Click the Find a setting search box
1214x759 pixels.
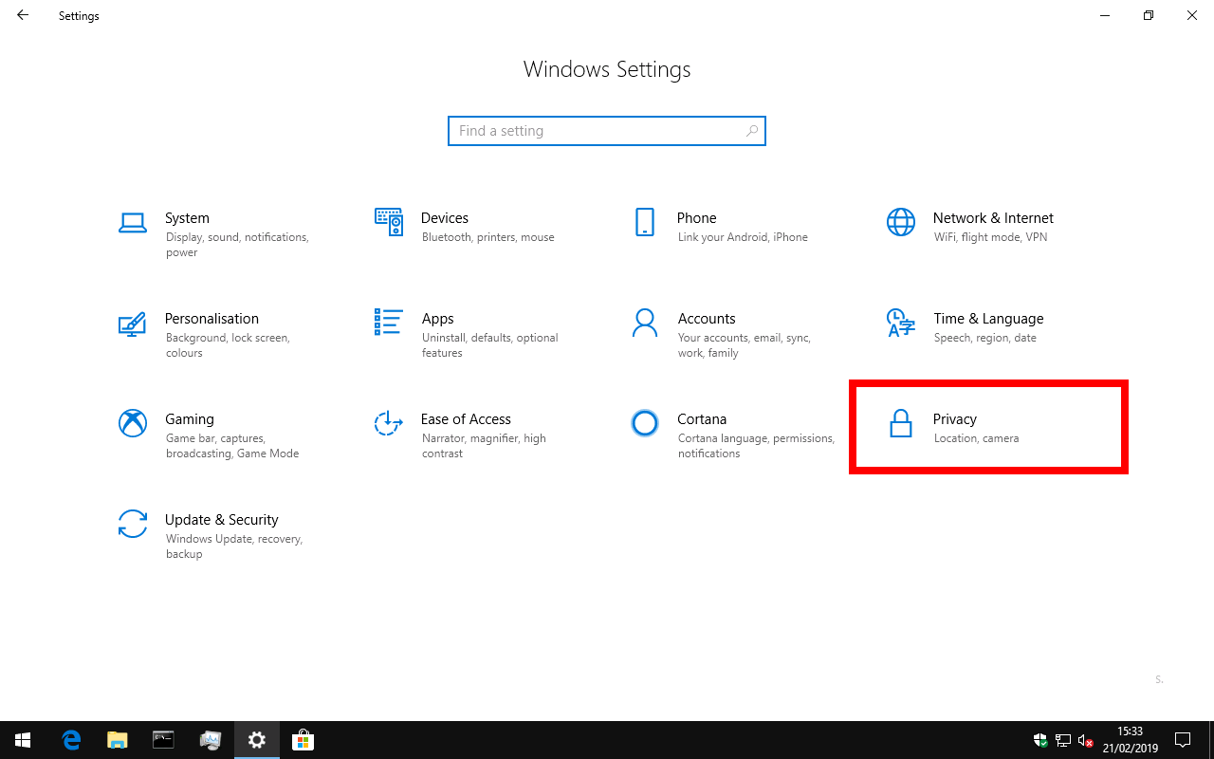[607, 131]
